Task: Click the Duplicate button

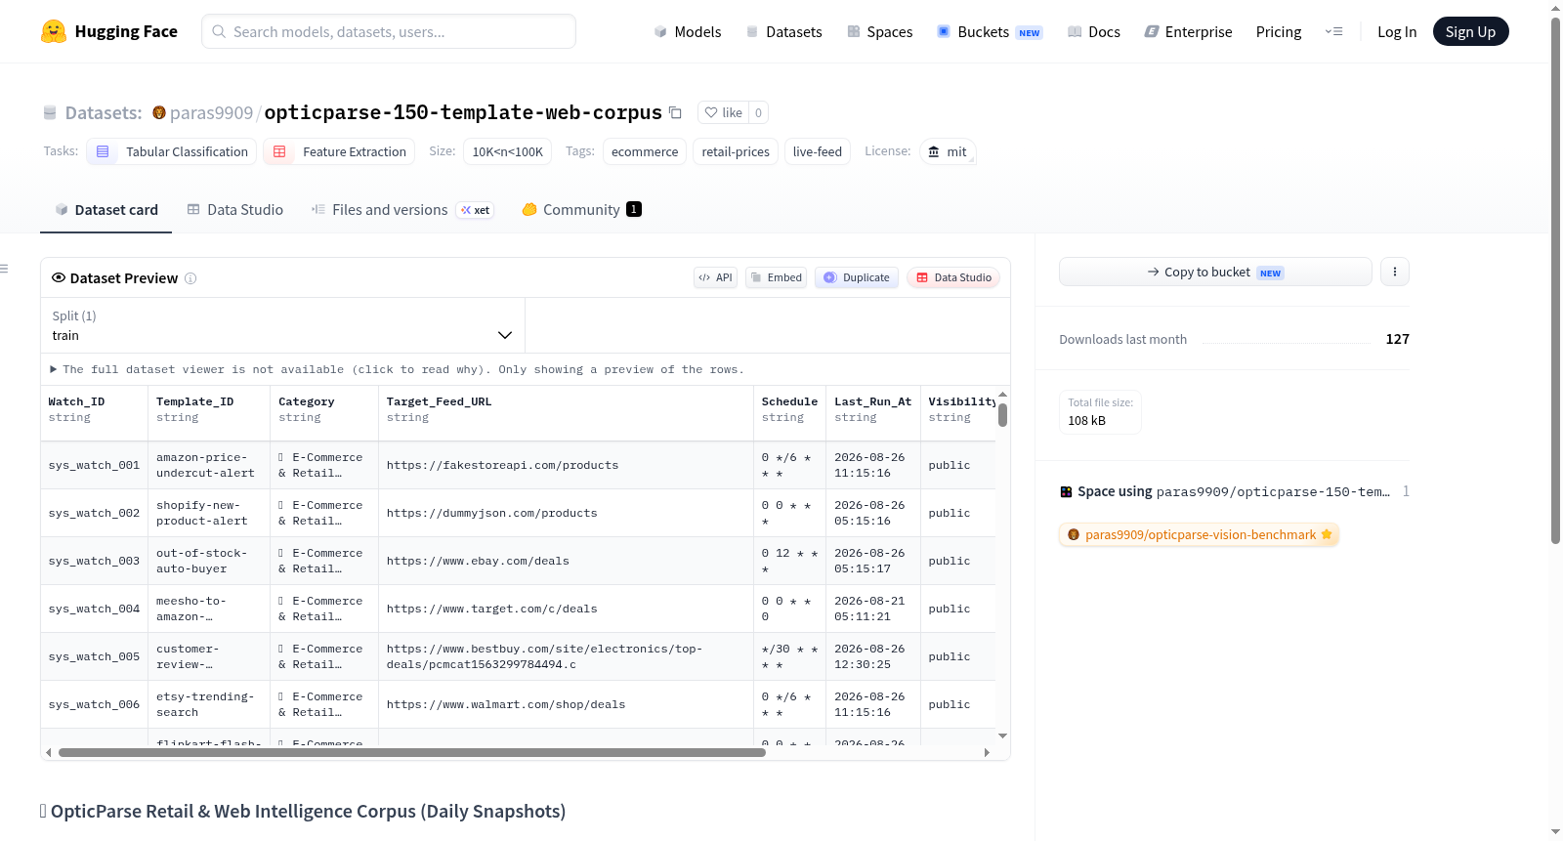Action: 857,277
